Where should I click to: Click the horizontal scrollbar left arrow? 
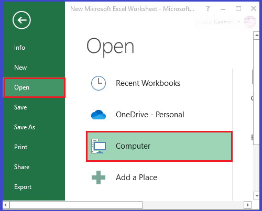pos(6,205)
